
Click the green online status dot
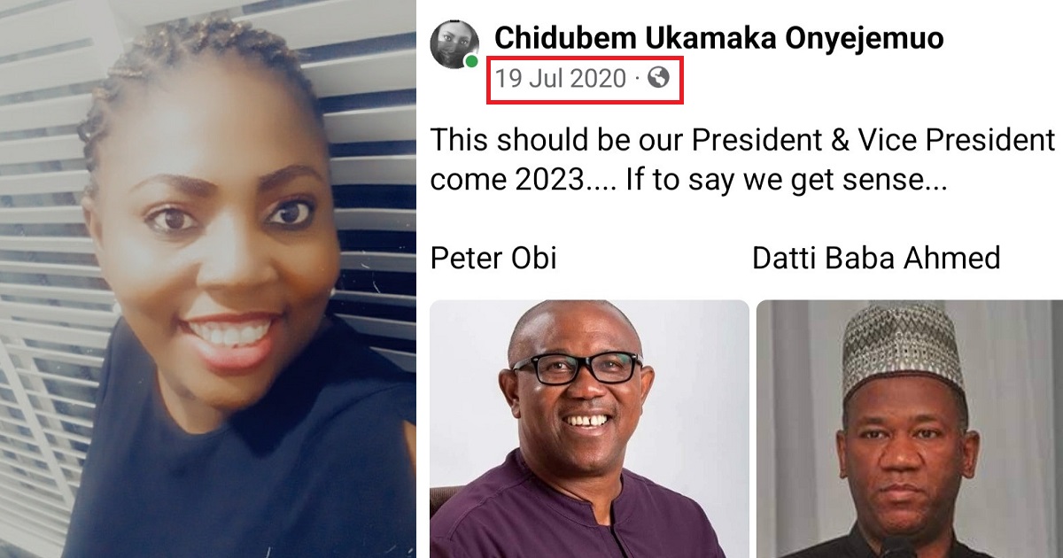(472, 62)
